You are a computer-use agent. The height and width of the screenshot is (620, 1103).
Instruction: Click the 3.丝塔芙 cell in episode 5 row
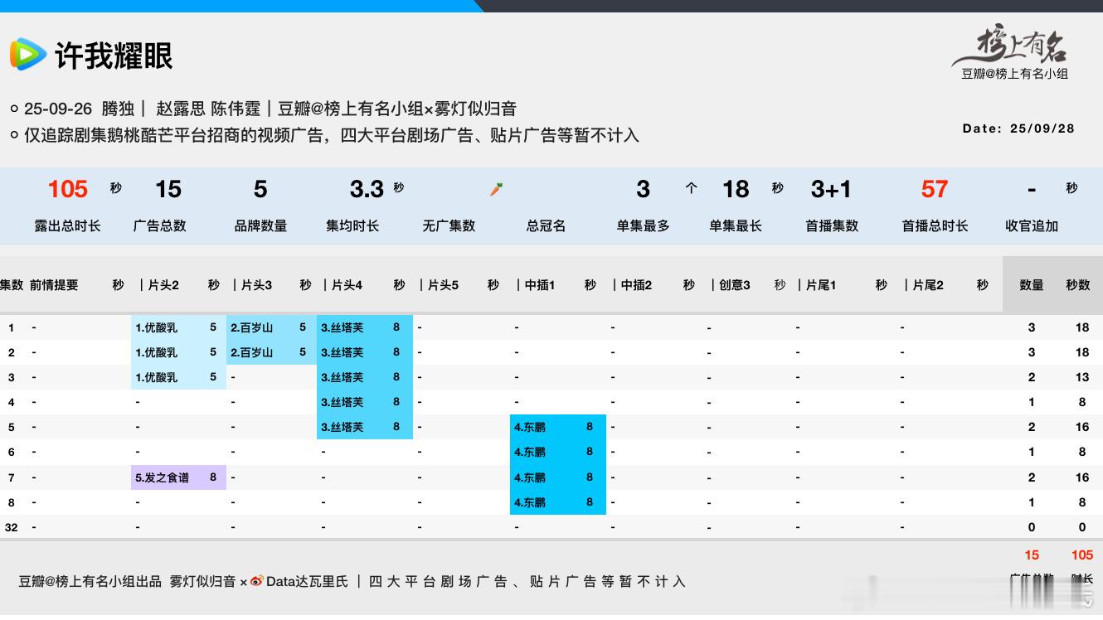click(x=365, y=427)
